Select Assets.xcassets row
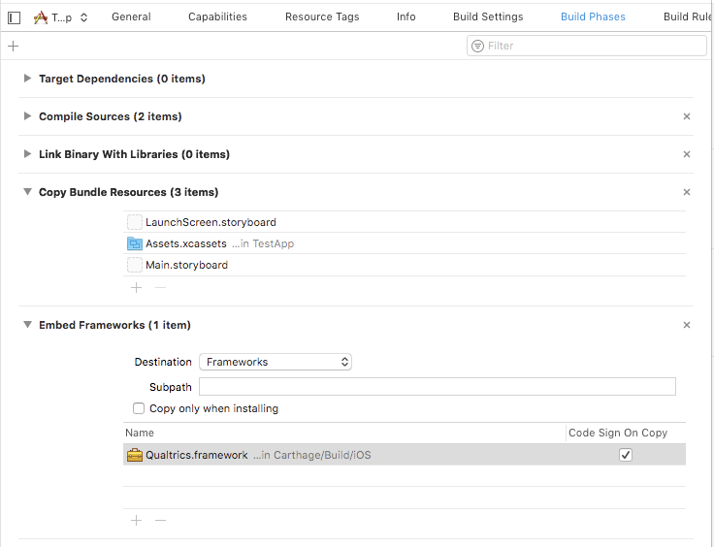This screenshot has width=714, height=547. (x=405, y=243)
